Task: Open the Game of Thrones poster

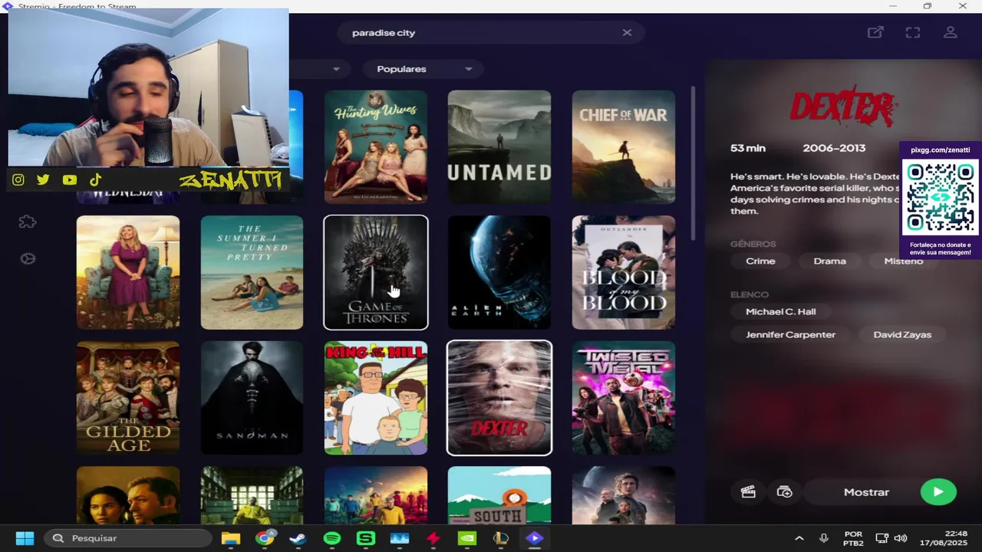Action: 376,272
